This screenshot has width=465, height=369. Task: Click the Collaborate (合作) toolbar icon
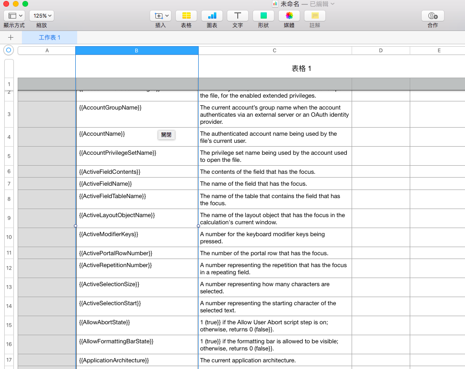(x=433, y=16)
